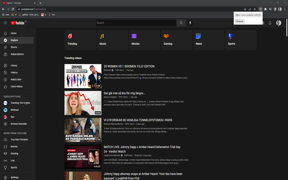Open title 'Det går inte så bra för mig längre...'
288x180 pixels.
[124, 93]
